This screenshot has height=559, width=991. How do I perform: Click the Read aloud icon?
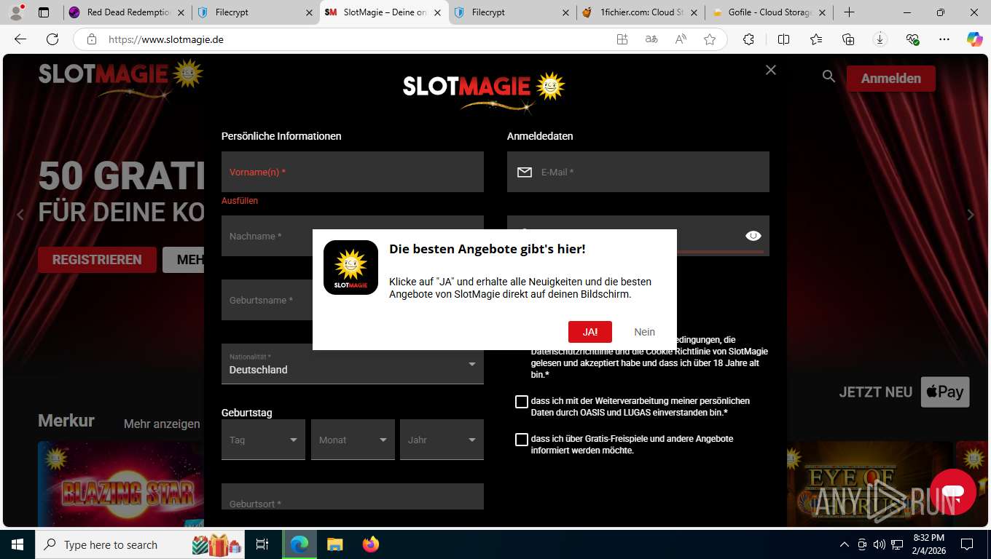pos(681,39)
